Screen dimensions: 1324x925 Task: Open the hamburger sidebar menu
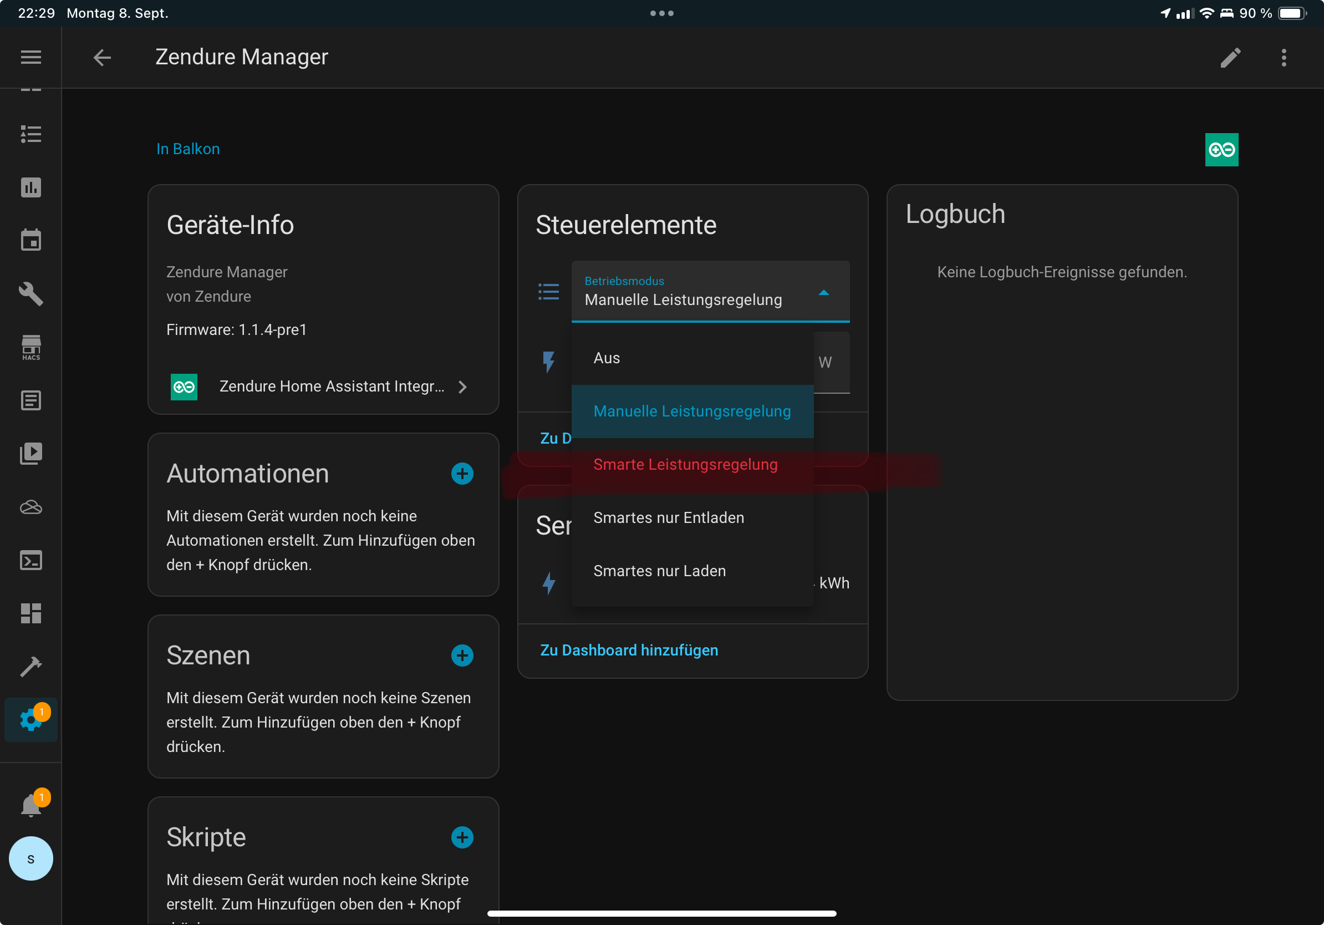click(x=30, y=57)
